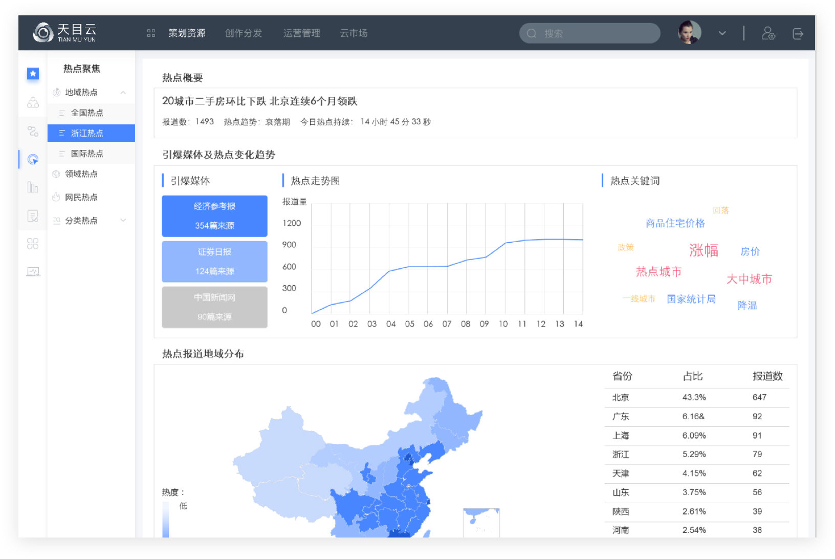Click the four-leaf apps icon in sidebar

(33, 244)
